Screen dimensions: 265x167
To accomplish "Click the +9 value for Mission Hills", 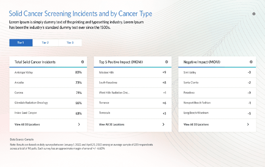I will pos(164,72).
